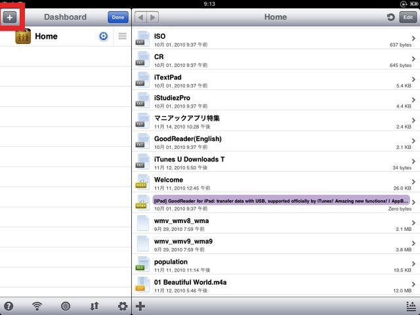Click the Home folder icon in Dashboard
This screenshot has height=315, width=420.
coord(23,37)
